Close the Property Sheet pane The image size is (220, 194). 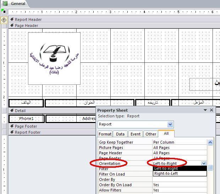[x=211, y=110]
